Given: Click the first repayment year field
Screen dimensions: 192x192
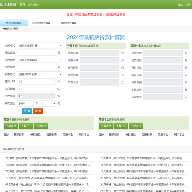Looking at the screenshot, I should pyautogui.click(x=25, y=104).
